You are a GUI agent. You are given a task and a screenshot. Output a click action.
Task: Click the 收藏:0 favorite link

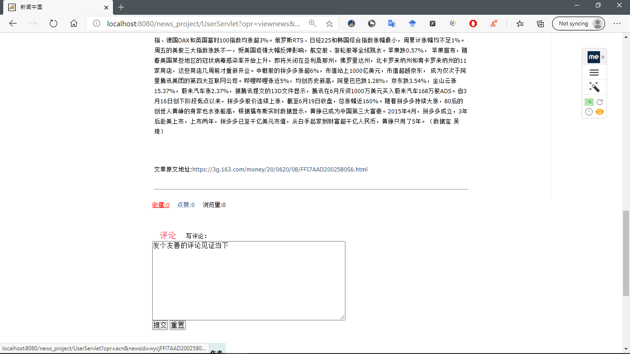tap(161, 205)
